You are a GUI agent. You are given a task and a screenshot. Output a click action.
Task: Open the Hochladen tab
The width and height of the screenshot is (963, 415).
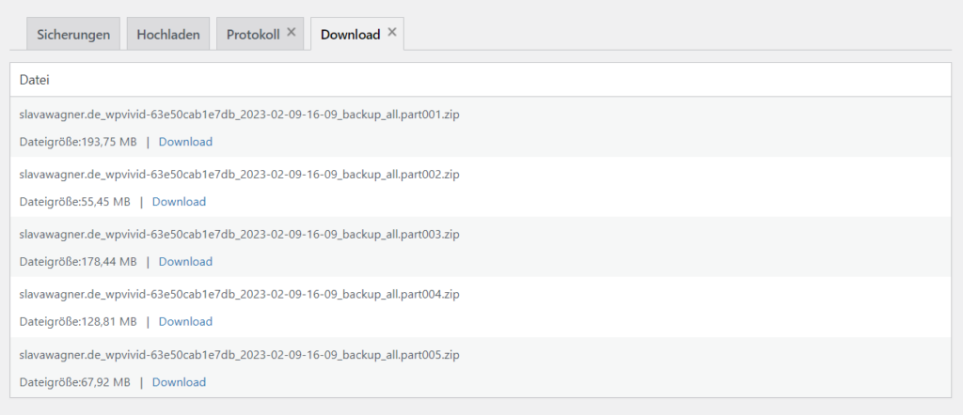click(168, 34)
